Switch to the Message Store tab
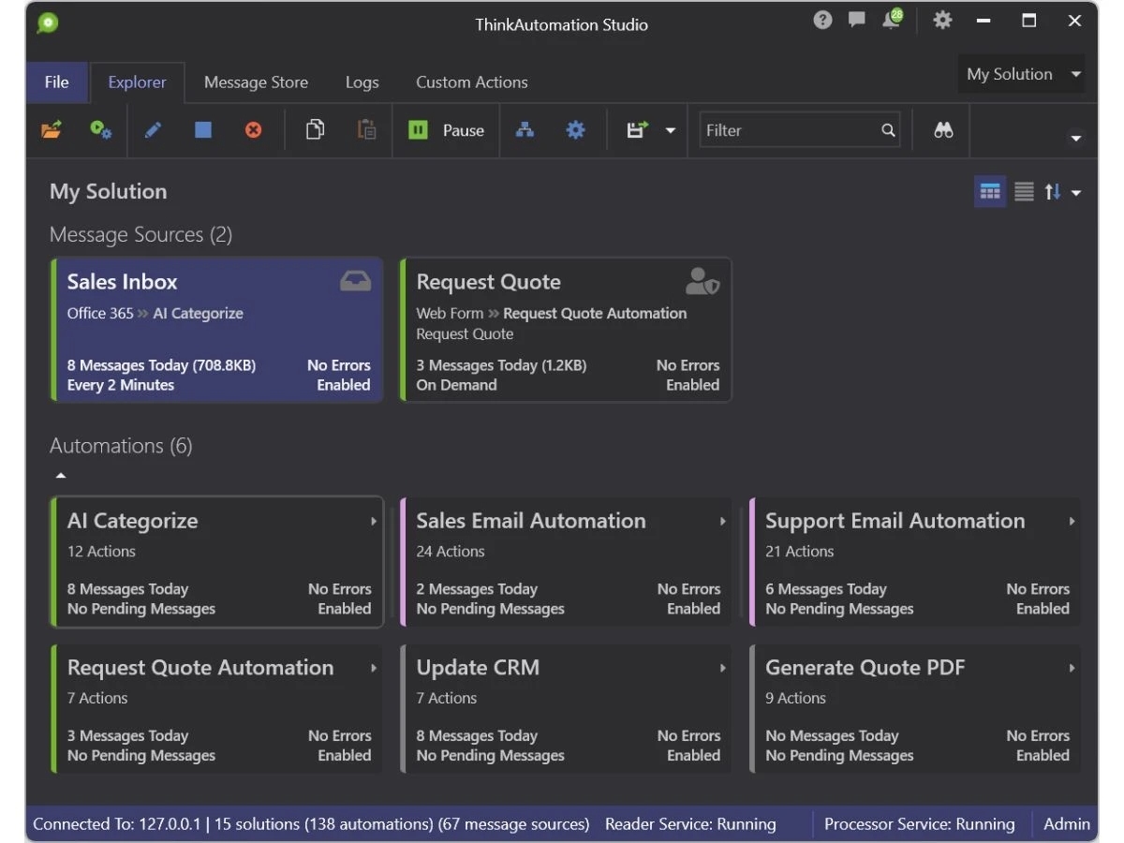 256,82
